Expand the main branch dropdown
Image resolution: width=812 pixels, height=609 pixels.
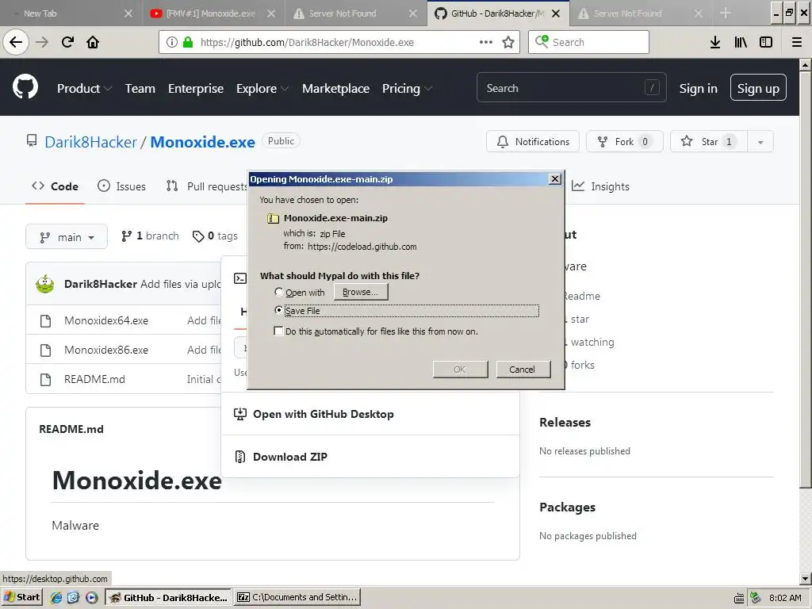(x=67, y=236)
